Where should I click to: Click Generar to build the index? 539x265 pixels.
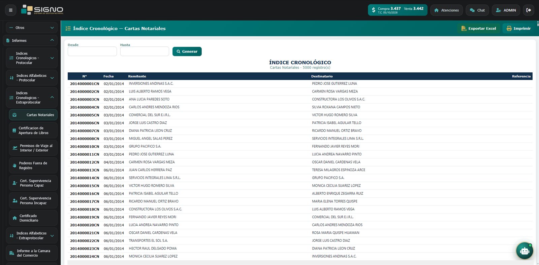pos(187,51)
